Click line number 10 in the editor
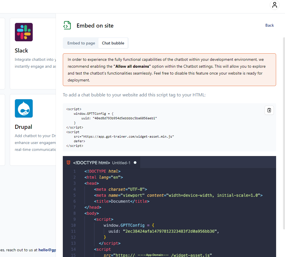Screen dimensions: 285x257 (73, 225)
